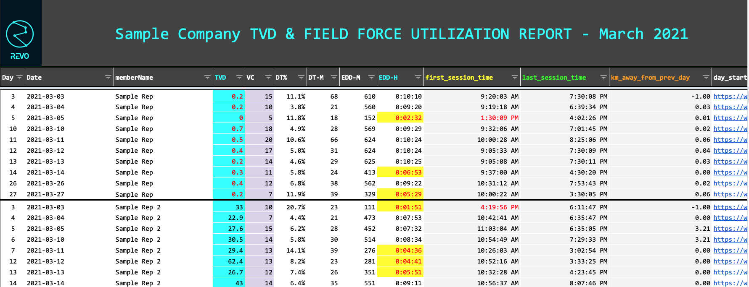This screenshot has width=749, height=287.
Task: Select Day cell 27 for Sample Rep
Action: tap(13, 194)
